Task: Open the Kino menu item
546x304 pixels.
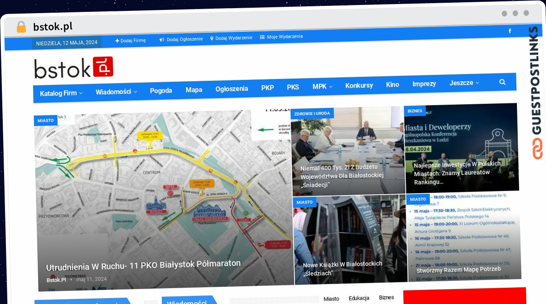Action: [x=392, y=85]
